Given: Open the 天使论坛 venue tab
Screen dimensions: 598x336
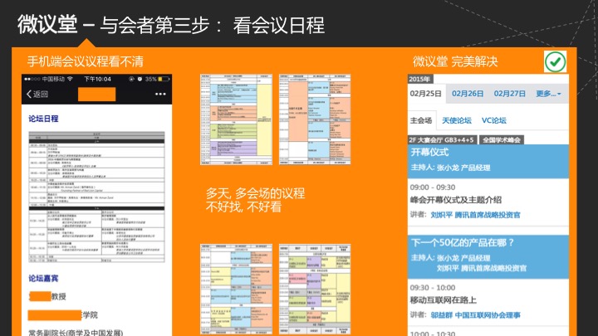Looking at the screenshot, I should coord(457,121).
